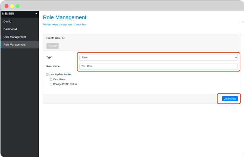This screenshot has width=244, height=157.
Task: Click the blue Create Role button
Action: point(230,99)
